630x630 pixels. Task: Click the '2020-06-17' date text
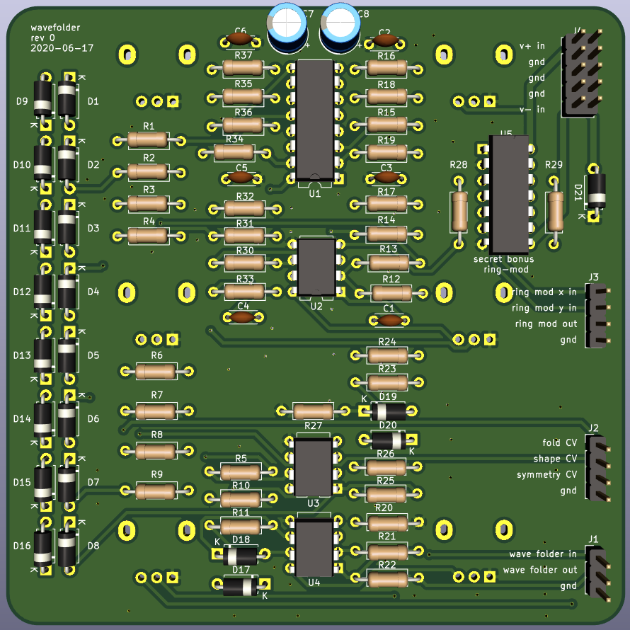(x=62, y=48)
